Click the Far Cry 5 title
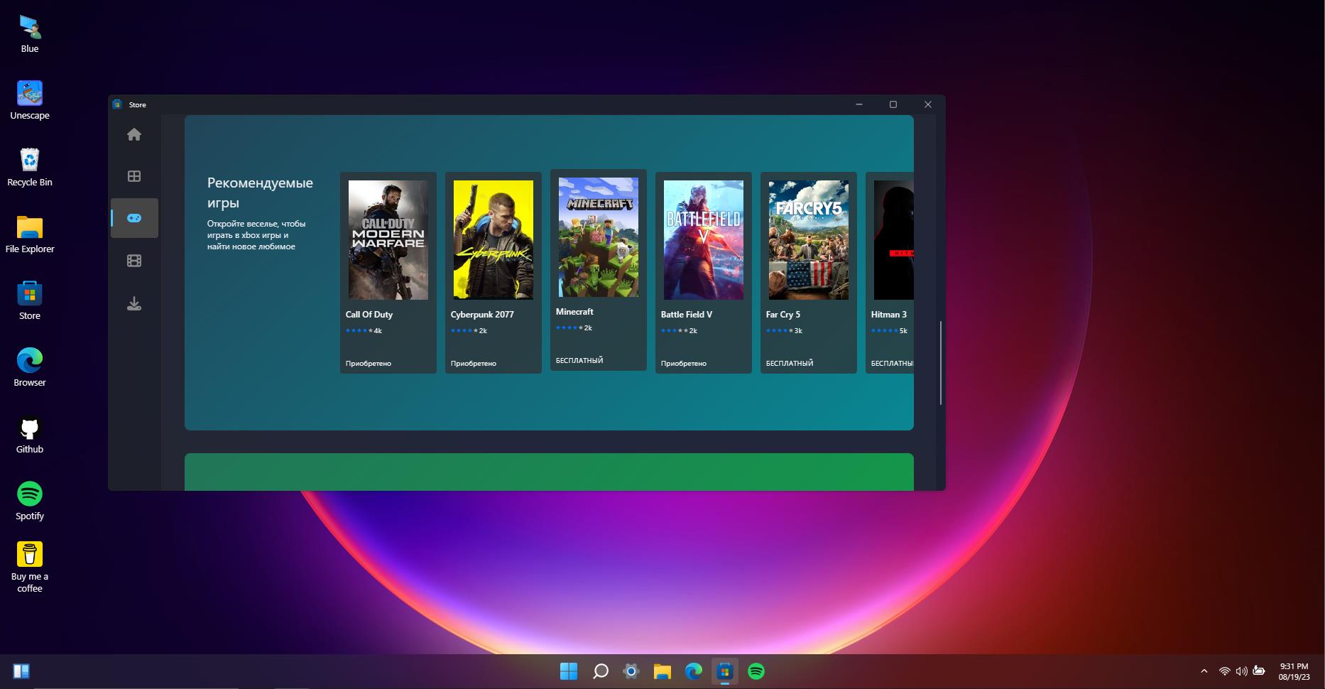Viewport: 1325px width, 689px height. pos(783,315)
